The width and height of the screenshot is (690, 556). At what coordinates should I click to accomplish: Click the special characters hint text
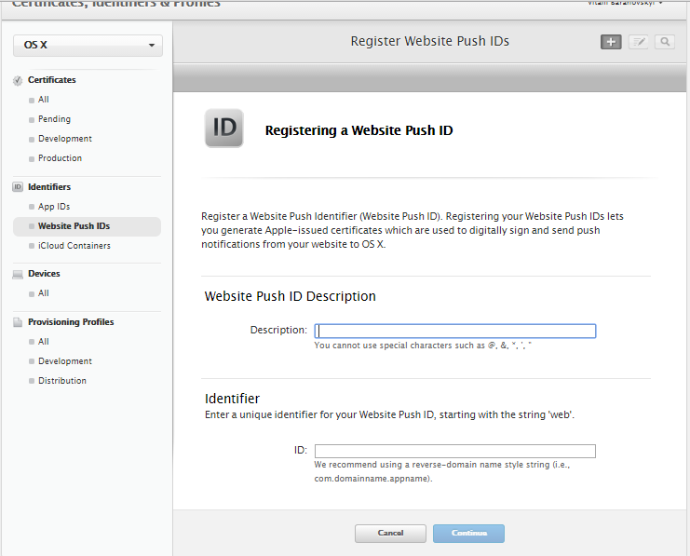(x=423, y=346)
